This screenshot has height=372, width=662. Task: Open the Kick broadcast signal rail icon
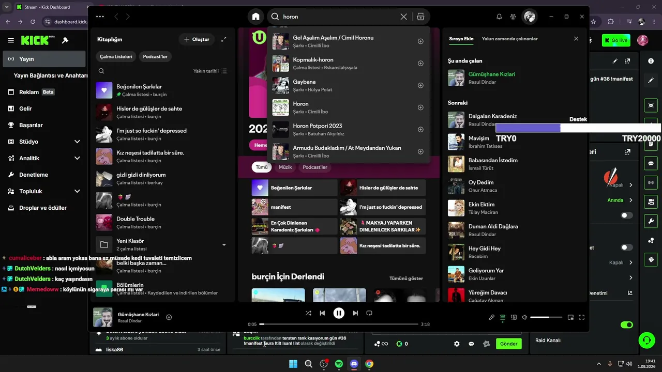pos(651,182)
